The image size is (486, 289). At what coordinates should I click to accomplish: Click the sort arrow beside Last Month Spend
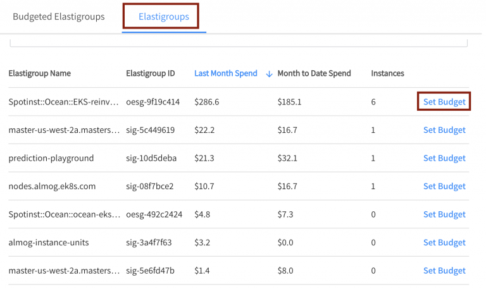269,74
